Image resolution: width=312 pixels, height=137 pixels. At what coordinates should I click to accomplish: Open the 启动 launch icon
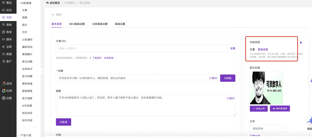(3, 83)
